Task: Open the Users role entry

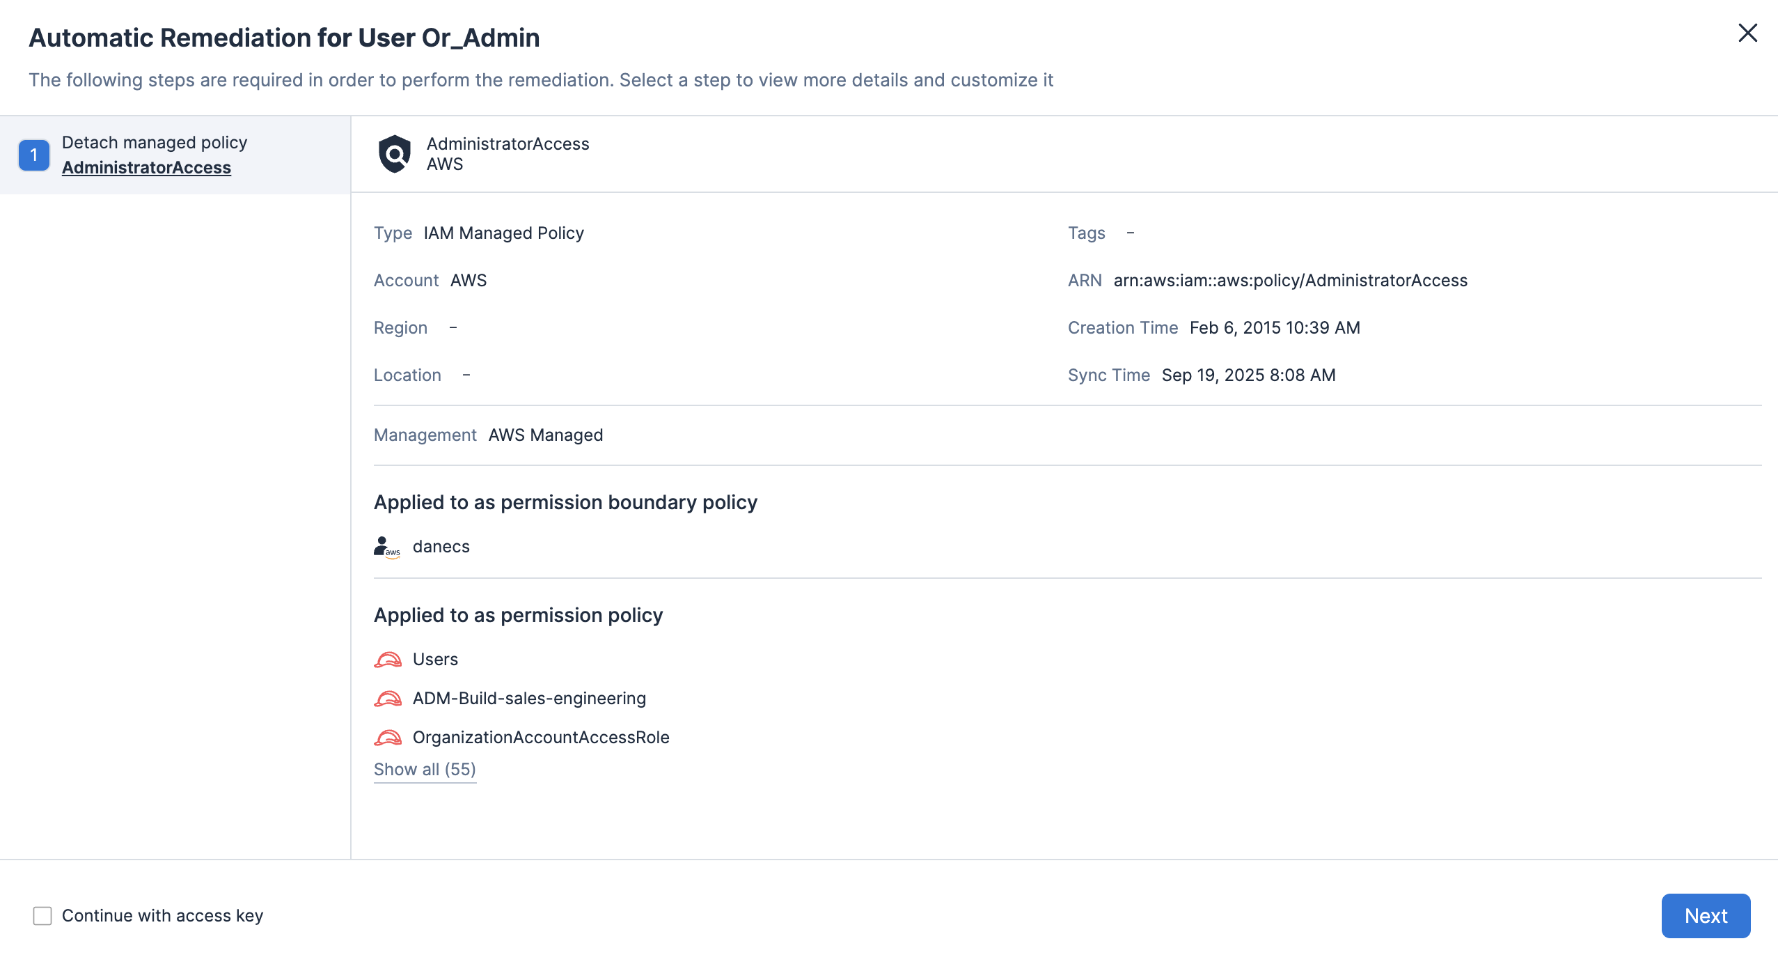Action: [x=435, y=660]
